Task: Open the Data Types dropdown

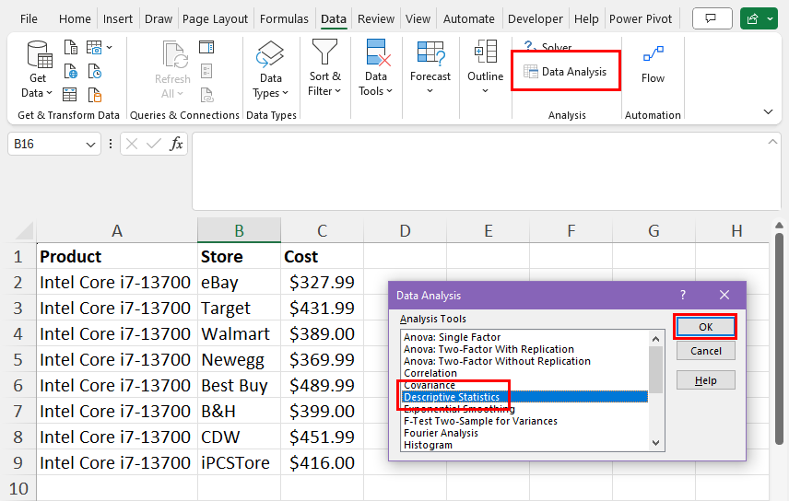Action: pos(271,69)
